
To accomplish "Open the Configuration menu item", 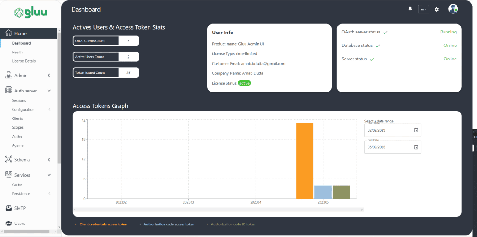I will click(23, 109).
